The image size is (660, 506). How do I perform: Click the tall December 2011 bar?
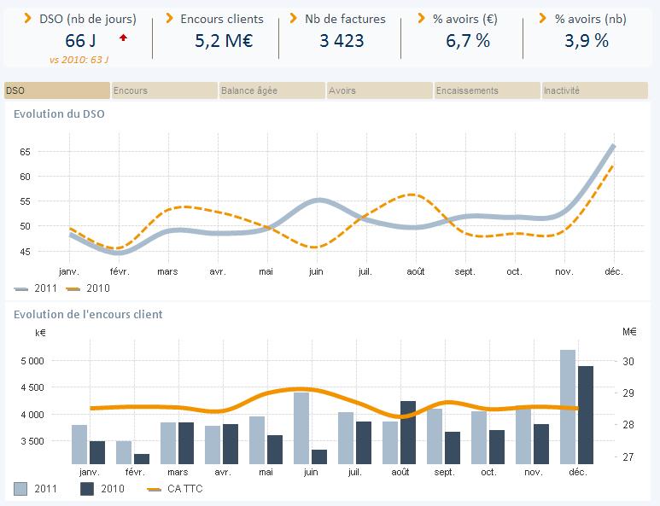[568, 406]
